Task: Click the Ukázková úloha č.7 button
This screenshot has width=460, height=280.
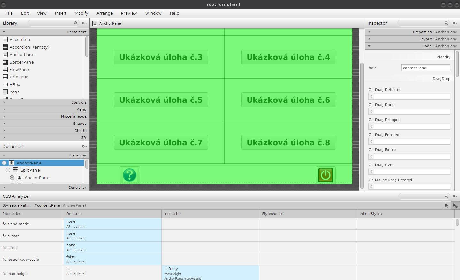Action: pos(161,142)
